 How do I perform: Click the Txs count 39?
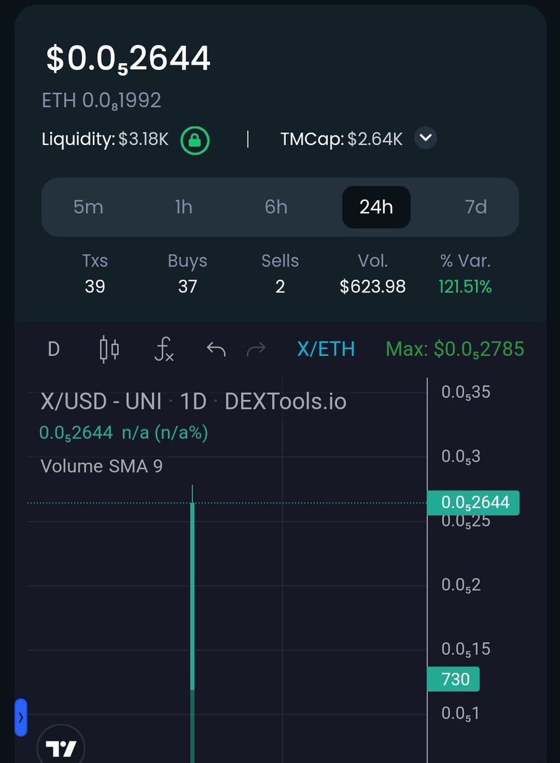click(x=95, y=287)
